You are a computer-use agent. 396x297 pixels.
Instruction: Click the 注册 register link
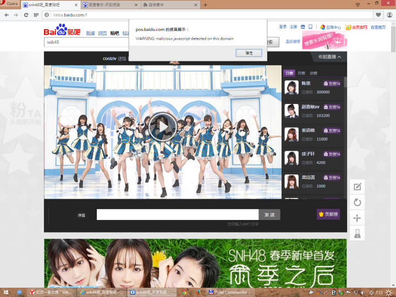(293, 27)
